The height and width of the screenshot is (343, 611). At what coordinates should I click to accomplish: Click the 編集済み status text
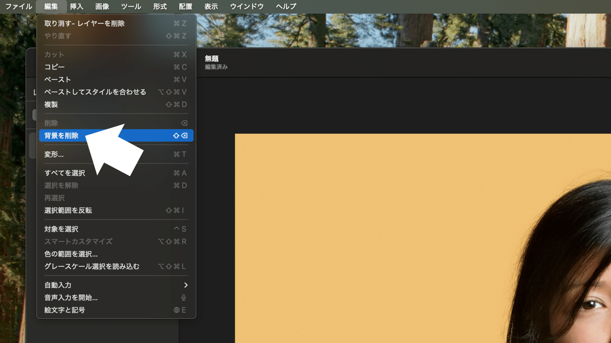[x=216, y=67]
